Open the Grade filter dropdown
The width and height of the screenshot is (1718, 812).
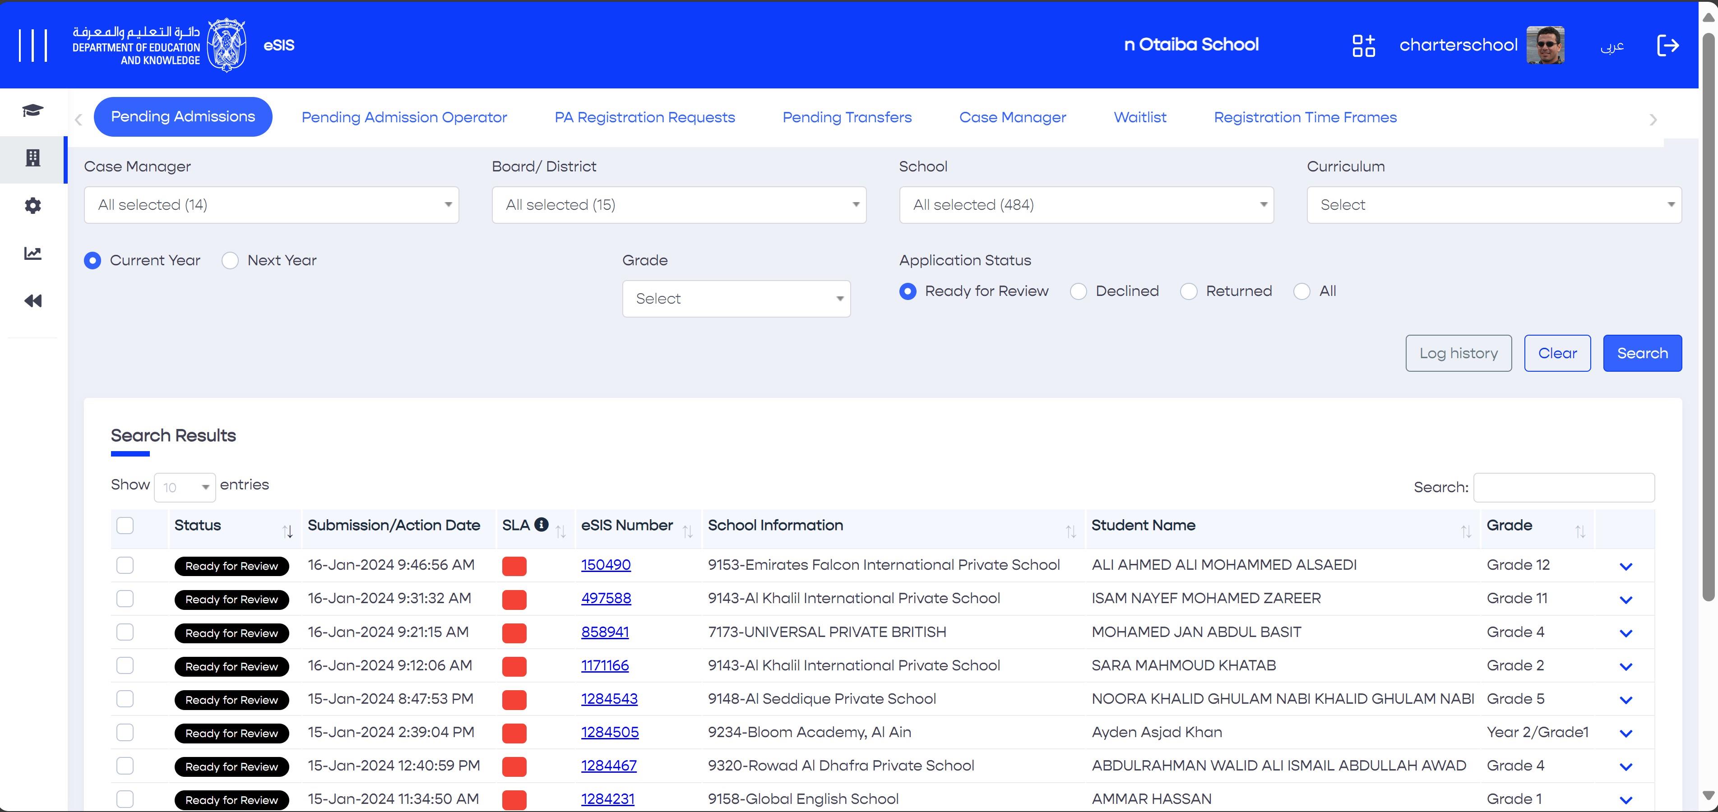(736, 299)
